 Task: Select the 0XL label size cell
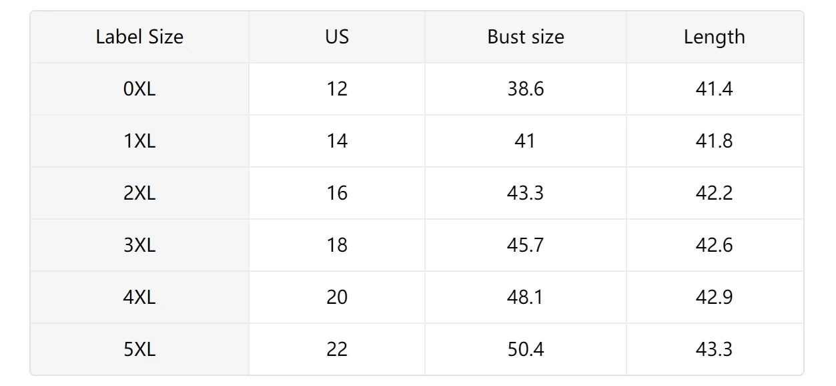point(139,89)
